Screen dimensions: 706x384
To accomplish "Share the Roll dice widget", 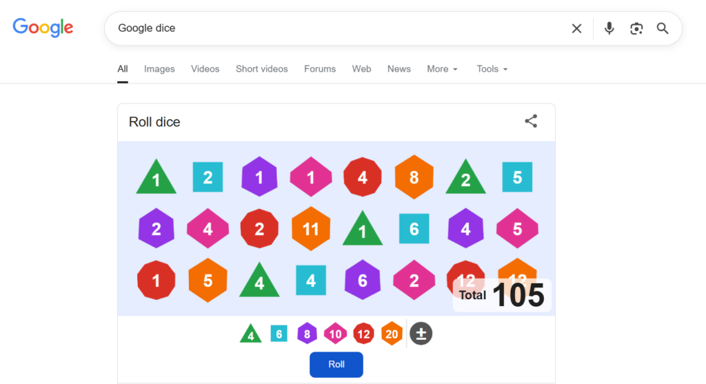I will click(x=531, y=121).
